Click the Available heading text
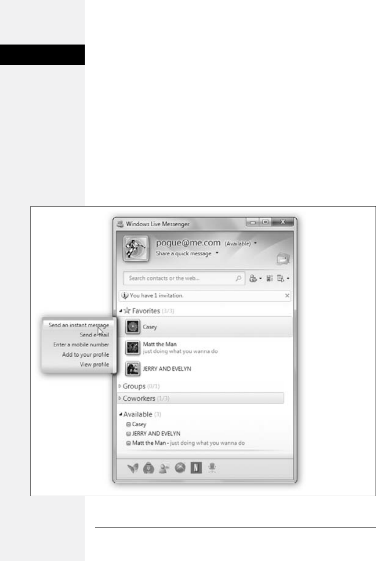This screenshot has height=561, width=376. pos(138,414)
